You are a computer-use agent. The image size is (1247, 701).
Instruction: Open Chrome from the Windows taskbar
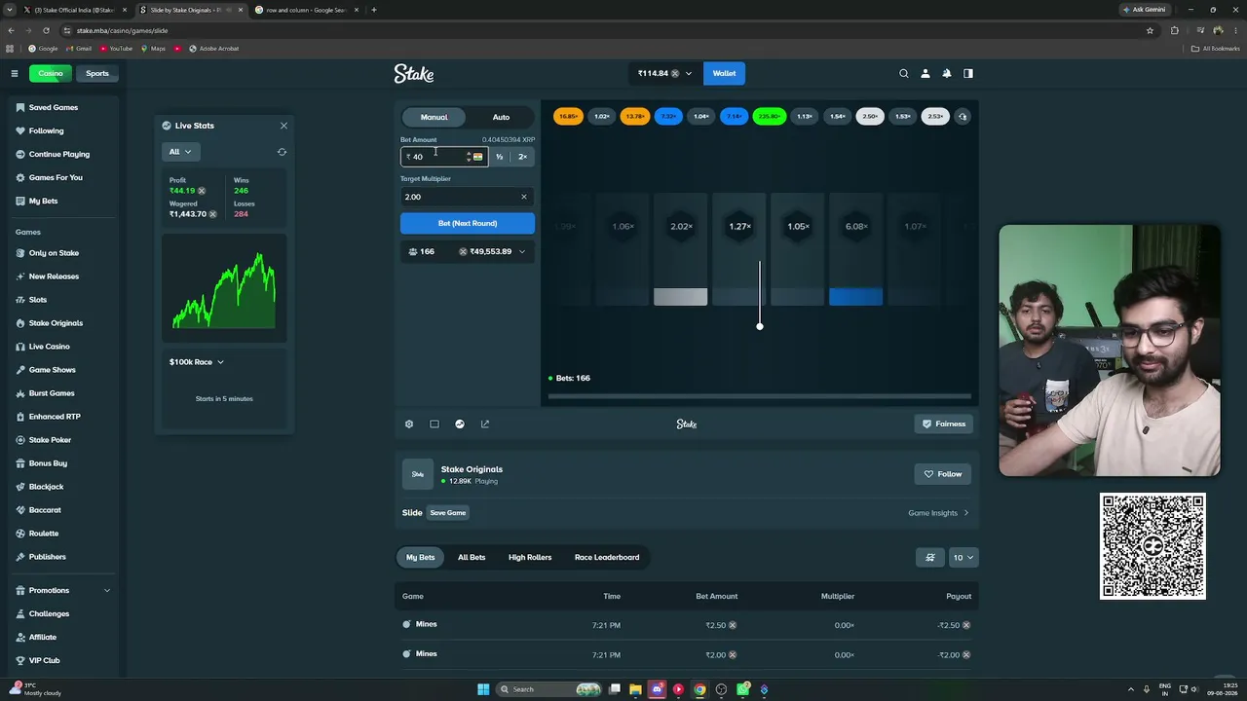pos(699,689)
